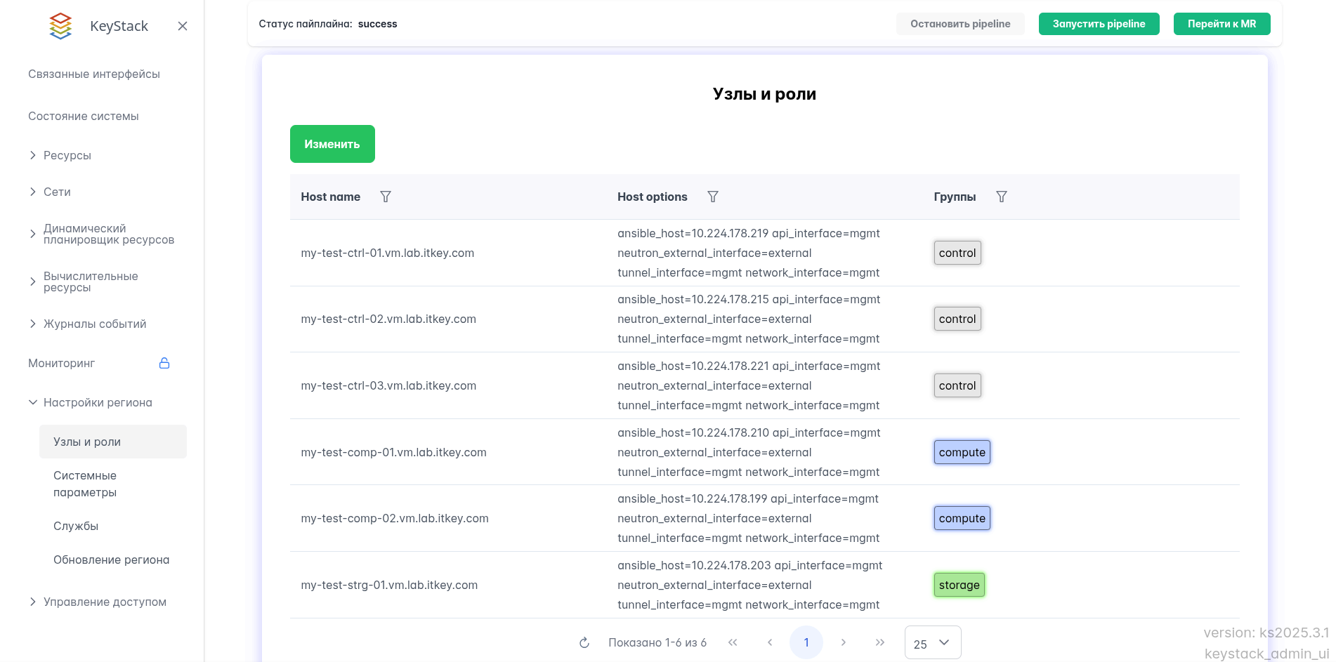Open the rows-per-page dropdown showing 25
Image resolution: width=1336 pixels, height=662 pixels.
[932, 642]
